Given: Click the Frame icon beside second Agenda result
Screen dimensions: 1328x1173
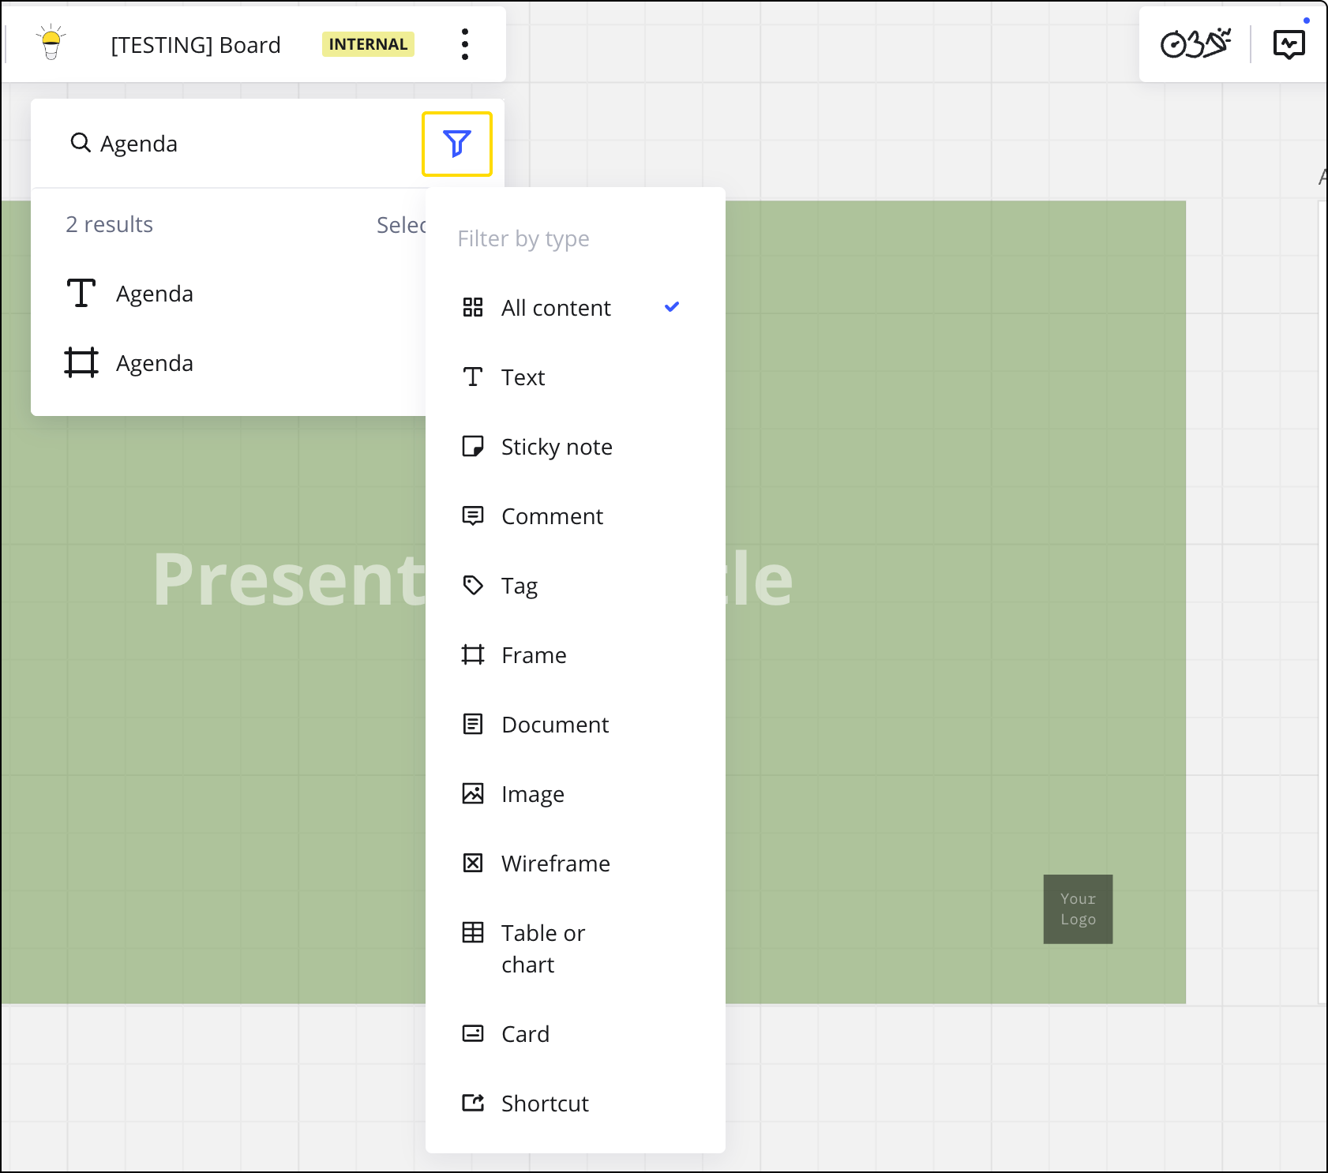Looking at the screenshot, I should click(81, 362).
